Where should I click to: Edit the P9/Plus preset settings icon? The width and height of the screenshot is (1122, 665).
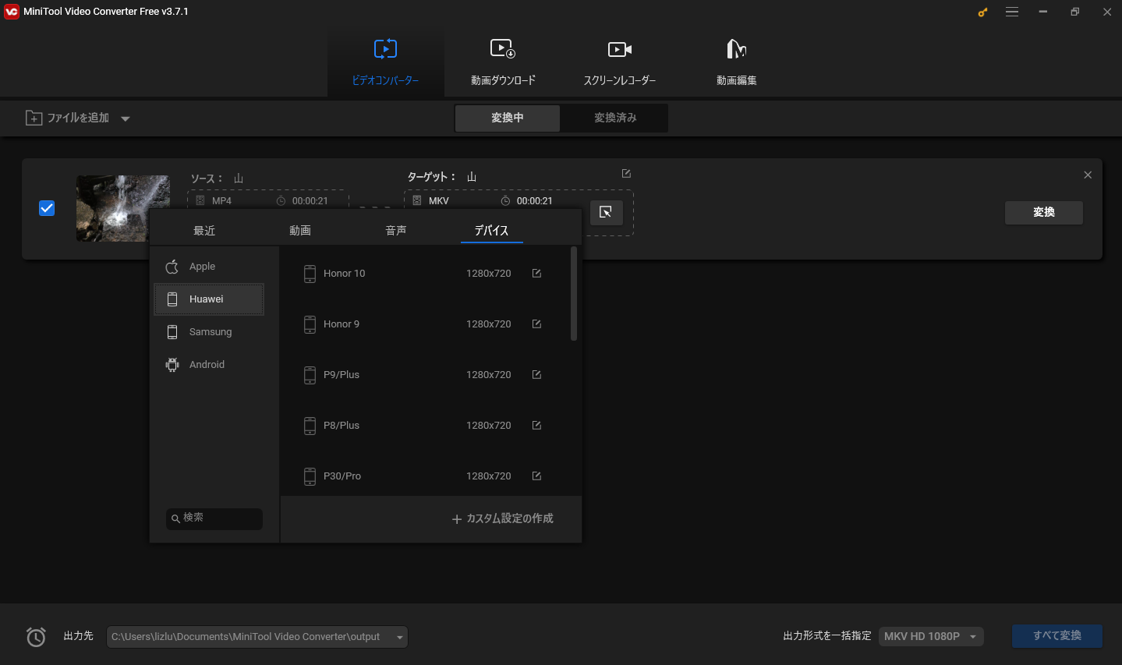(x=536, y=375)
